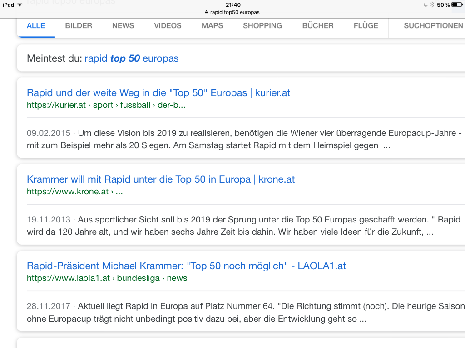Click the green www.laola1.at breadcrumb URL
The height and width of the screenshot is (348, 465).
click(107, 278)
